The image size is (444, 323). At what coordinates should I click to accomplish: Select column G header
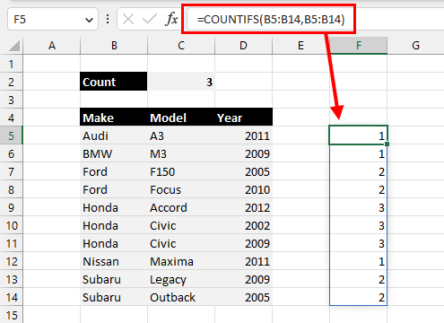coord(415,46)
